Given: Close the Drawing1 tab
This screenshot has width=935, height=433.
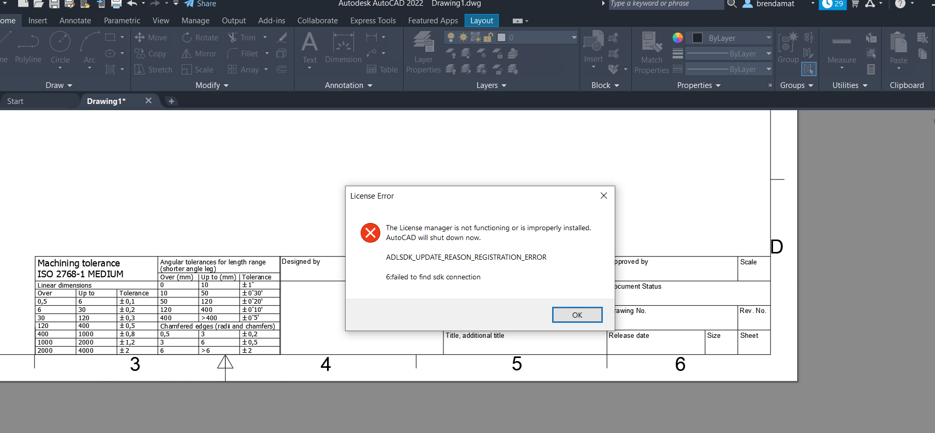Looking at the screenshot, I should pos(149,101).
